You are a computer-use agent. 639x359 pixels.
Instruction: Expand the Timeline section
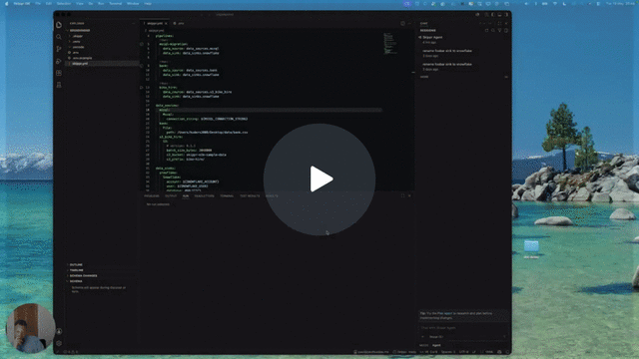click(x=102, y=270)
